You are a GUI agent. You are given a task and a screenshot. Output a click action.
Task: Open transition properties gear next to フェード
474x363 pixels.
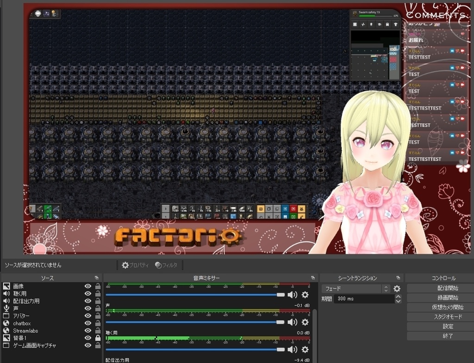[x=397, y=289]
